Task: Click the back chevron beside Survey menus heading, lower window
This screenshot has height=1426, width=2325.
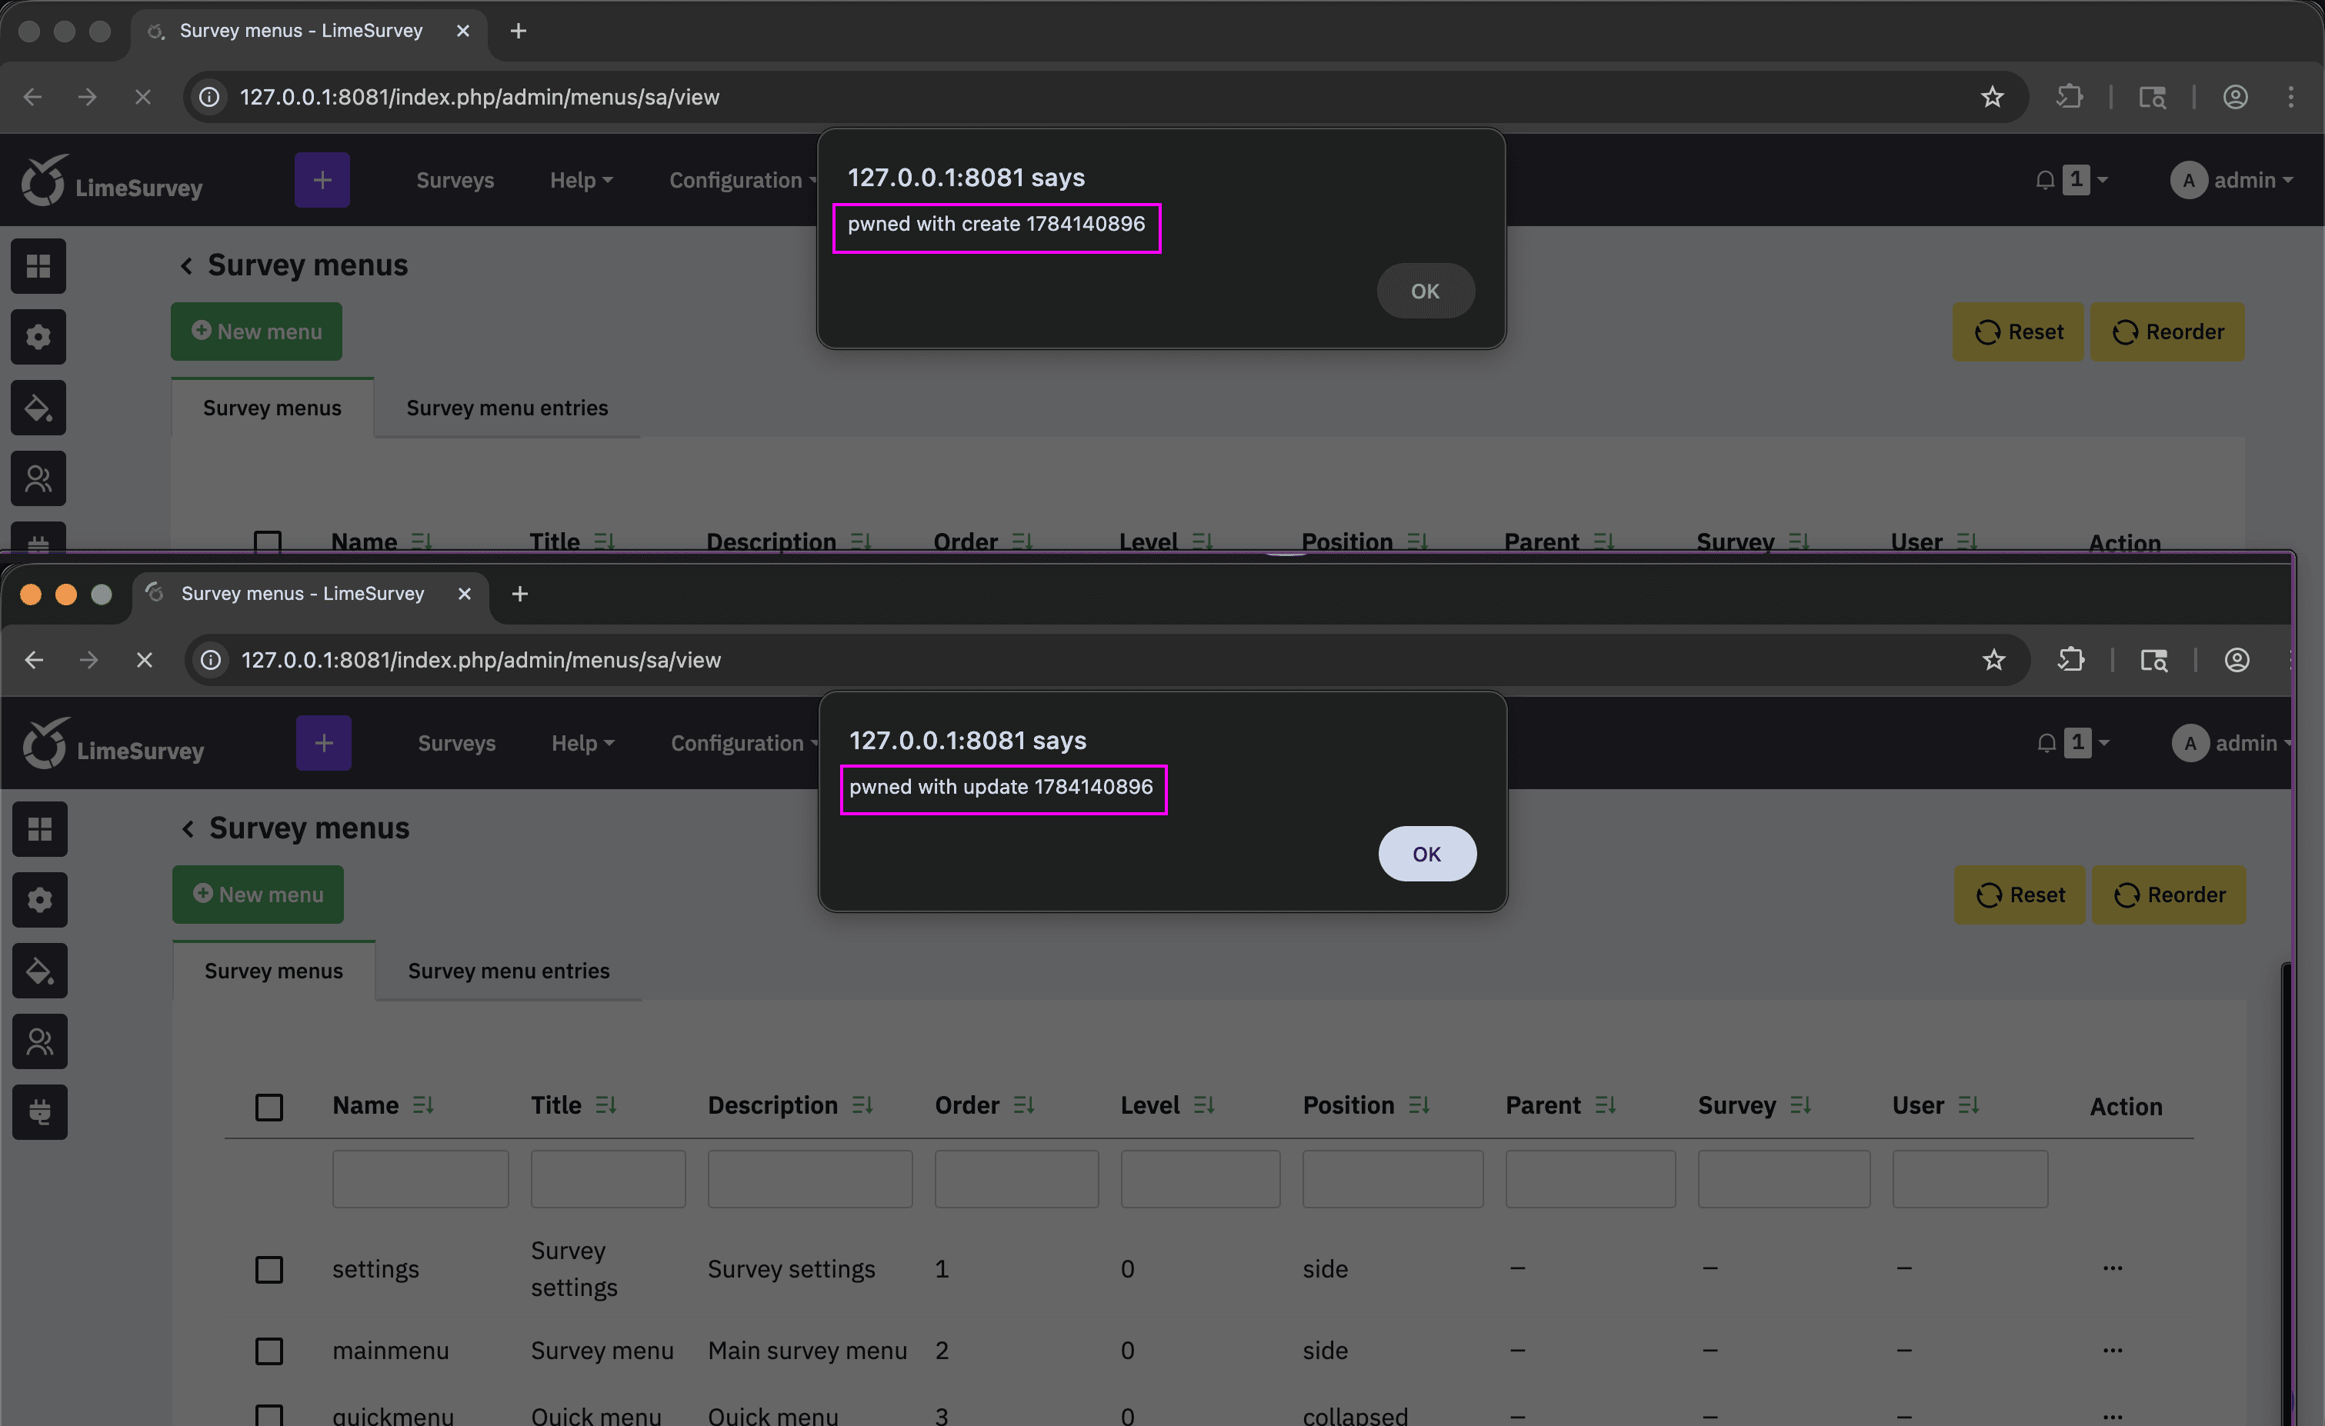Action: (x=188, y=828)
